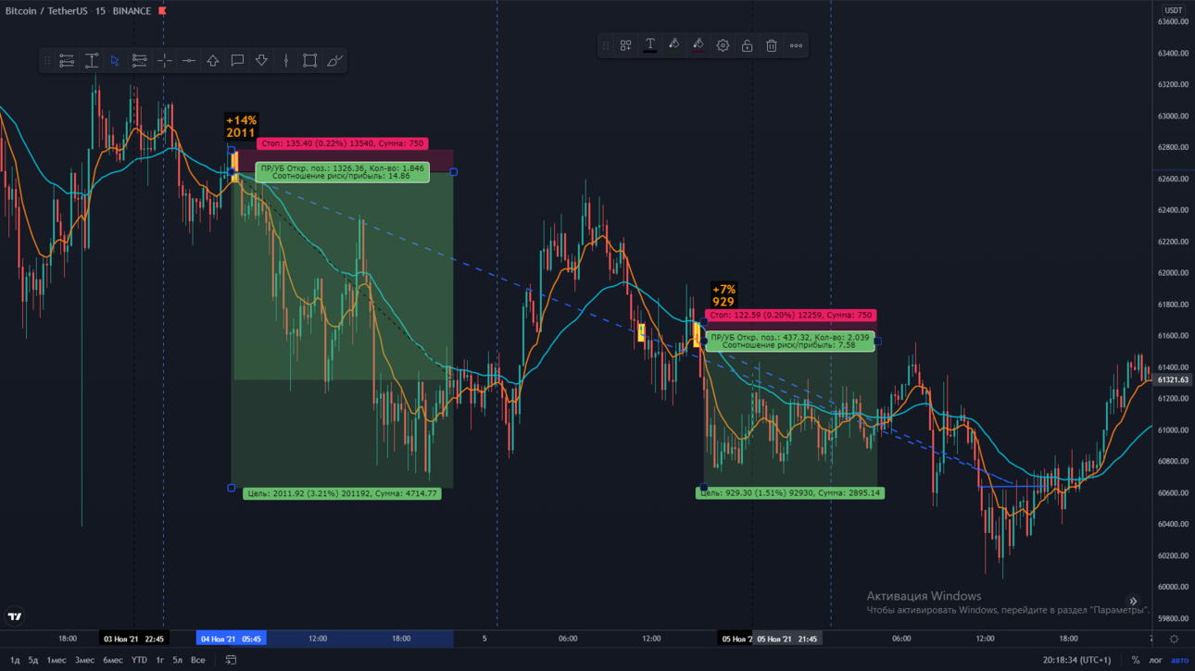This screenshot has height=671, width=1195.
Task: Select the 5д time range
Action: pos(33,660)
